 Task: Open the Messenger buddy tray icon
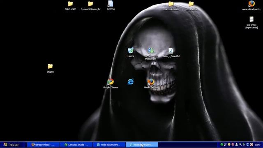tap(237, 144)
